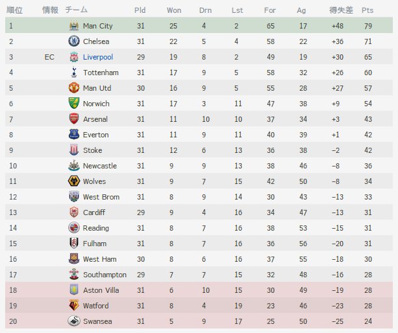The height and width of the screenshot is (333, 398).
Task: Select the Everton club badge
Action: point(74,134)
